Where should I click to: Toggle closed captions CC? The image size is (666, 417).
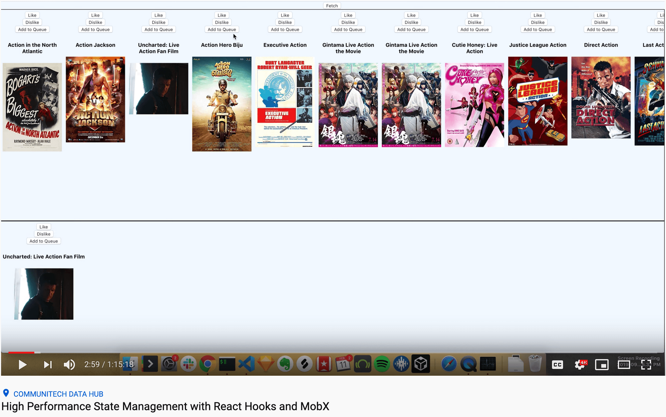click(557, 365)
